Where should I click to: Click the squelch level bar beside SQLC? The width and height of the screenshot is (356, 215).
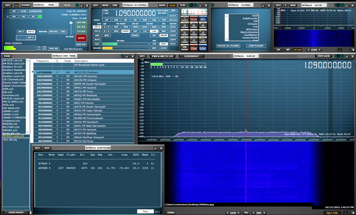pos(126,44)
